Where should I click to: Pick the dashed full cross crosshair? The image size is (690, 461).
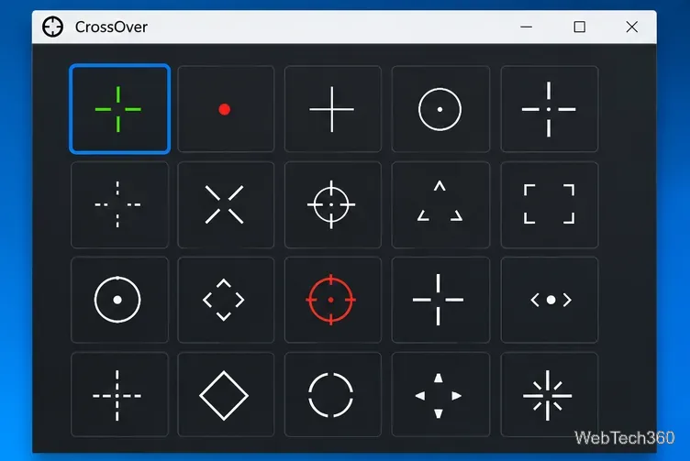point(119,395)
